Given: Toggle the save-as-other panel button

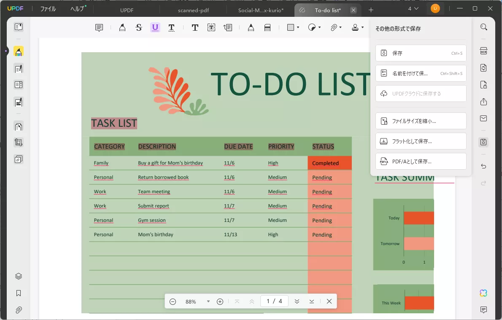Looking at the screenshot, I should 484,142.
